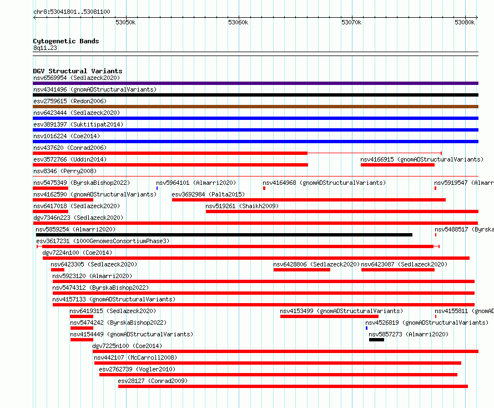This screenshot has height=408, width=494.
Task: Open the esv2759615 (Redon2006) label
Action: click(70, 101)
